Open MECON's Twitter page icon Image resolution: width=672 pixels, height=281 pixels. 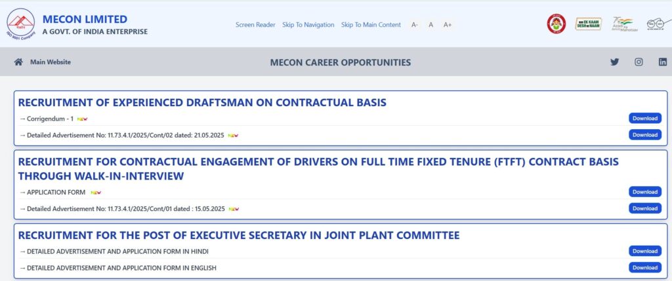click(614, 62)
